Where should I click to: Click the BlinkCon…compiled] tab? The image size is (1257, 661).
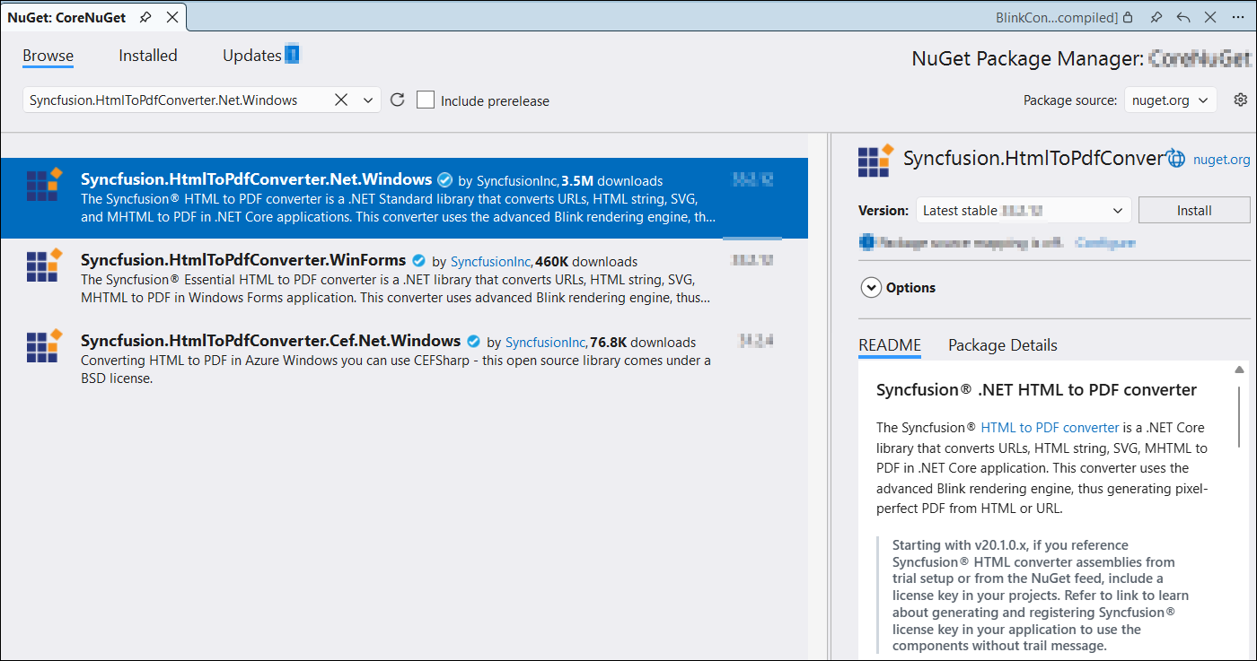pos(1057,17)
